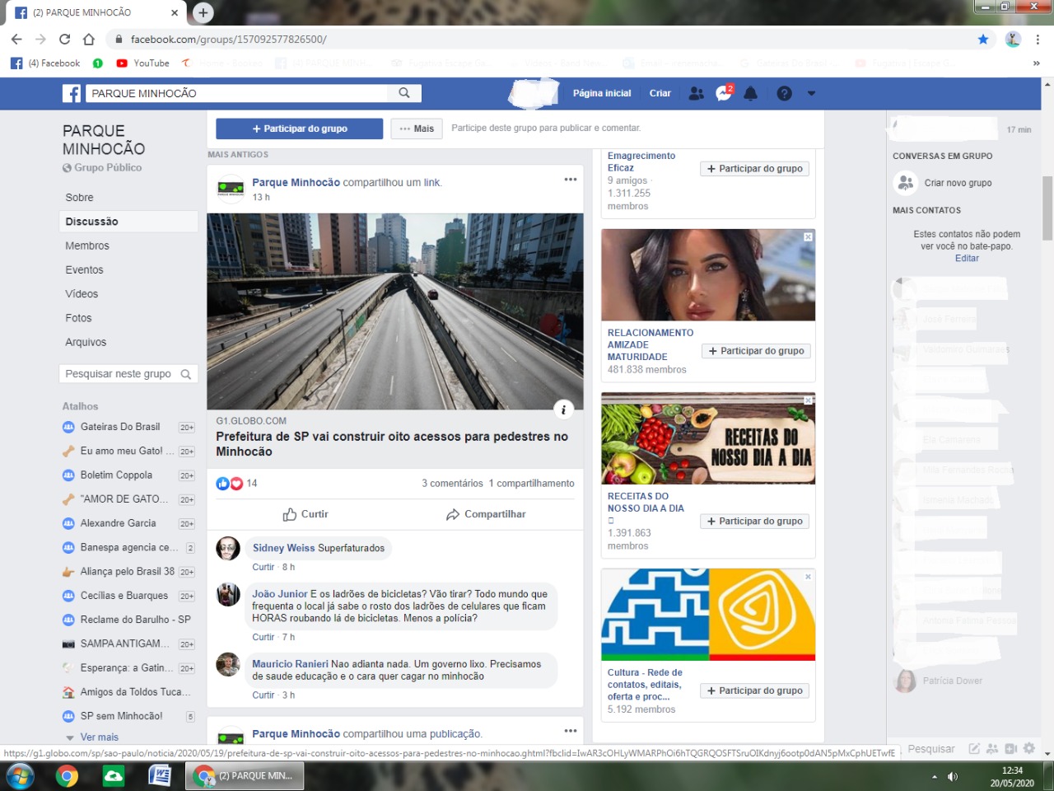The height and width of the screenshot is (791, 1054).
Task: Click Chrome back arrow button
Action: [x=16, y=39]
